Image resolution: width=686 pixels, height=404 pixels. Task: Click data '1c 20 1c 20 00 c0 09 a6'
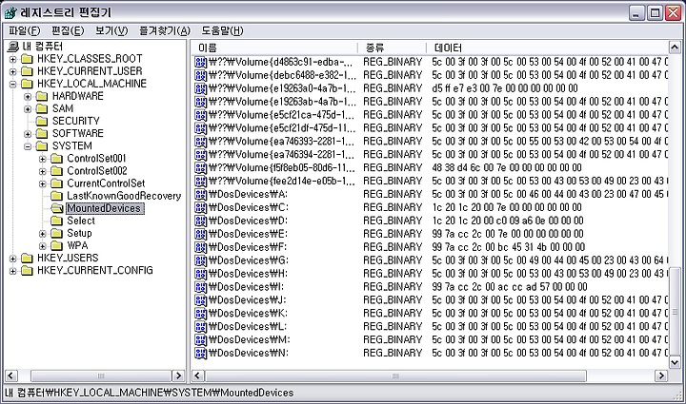click(x=508, y=221)
